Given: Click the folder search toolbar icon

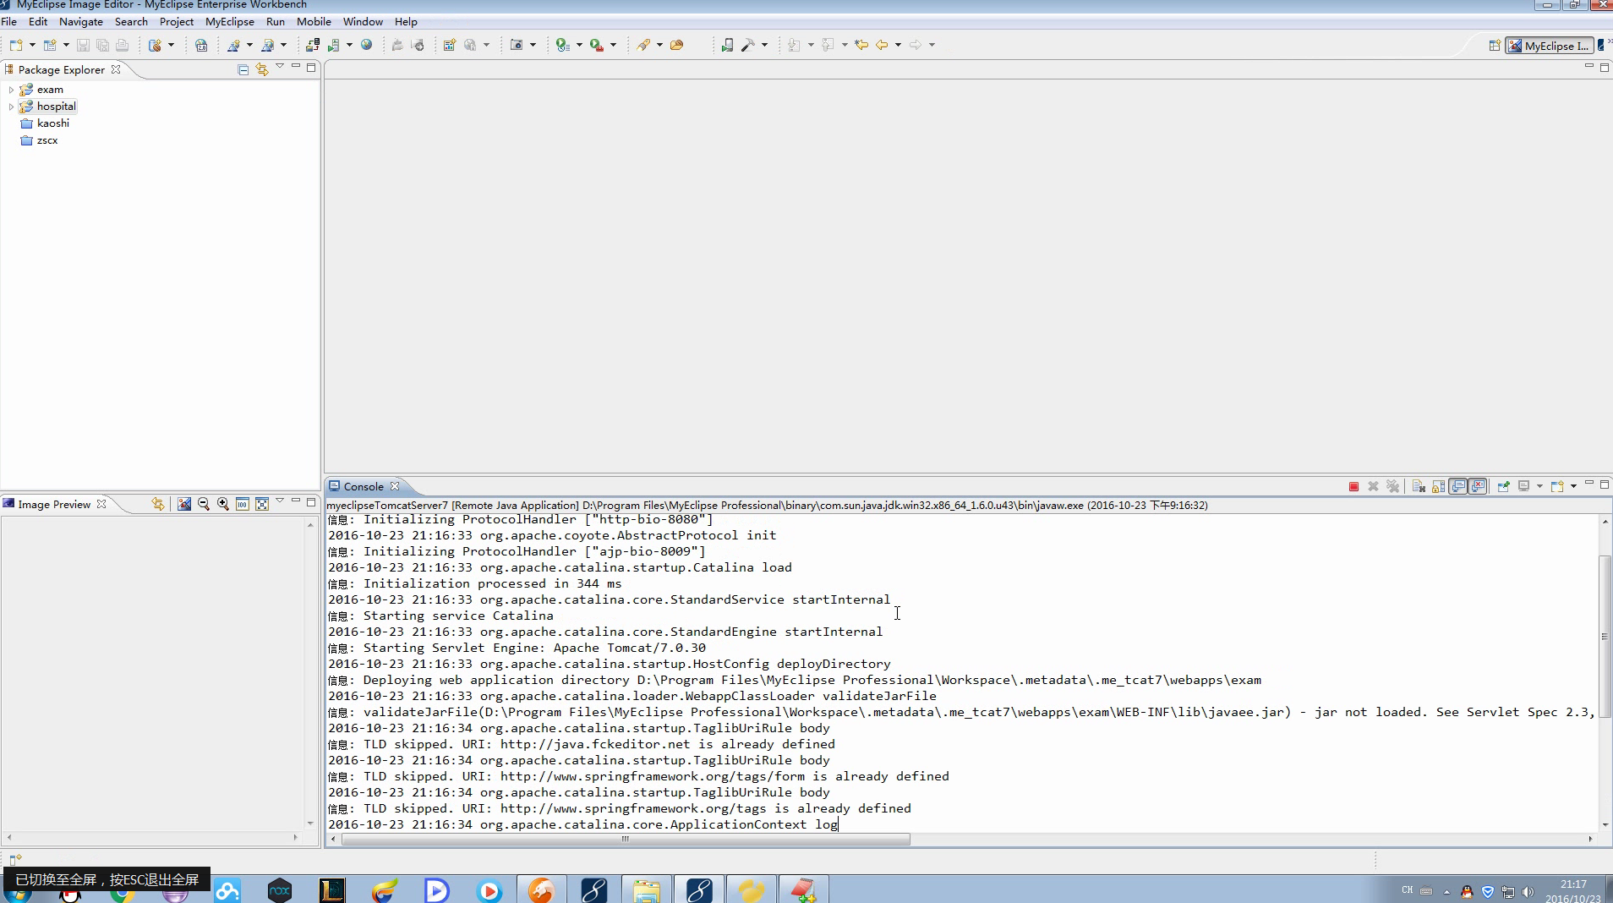Looking at the screenshot, I should pyautogui.click(x=676, y=45).
